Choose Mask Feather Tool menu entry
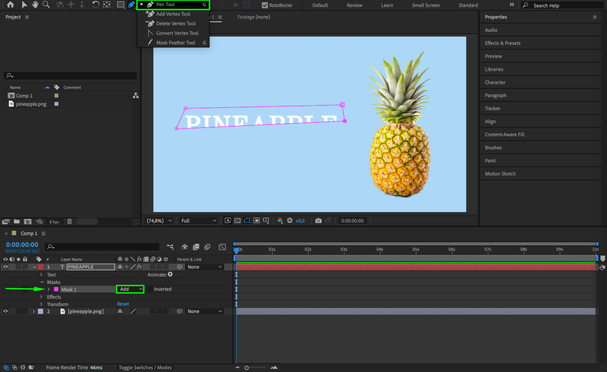607x372 pixels. tap(176, 43)
